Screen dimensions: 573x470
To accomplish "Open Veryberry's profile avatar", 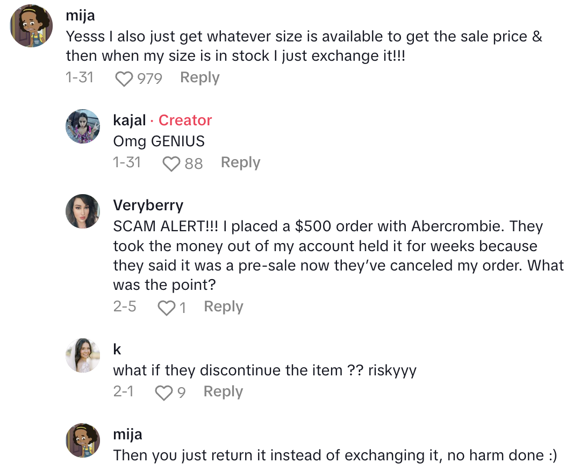I will (83, 211).
